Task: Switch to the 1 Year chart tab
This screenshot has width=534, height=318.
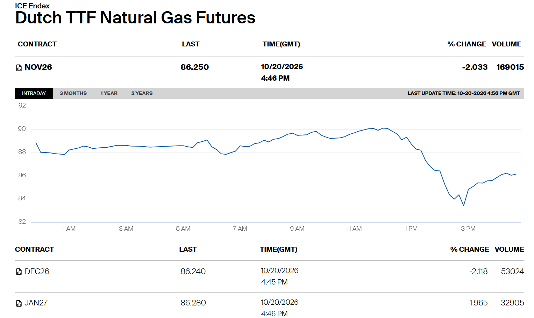Action: [x=109, y=93]
